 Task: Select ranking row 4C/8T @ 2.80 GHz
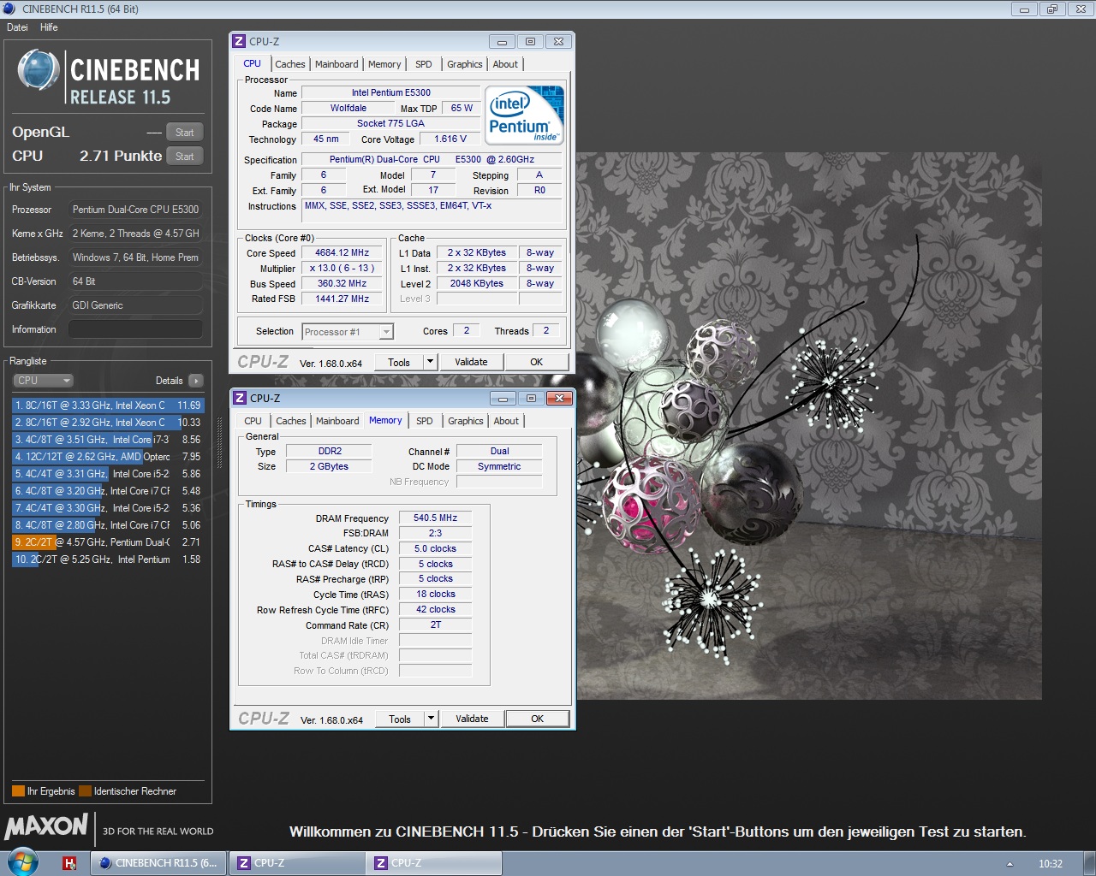pyautogui.click(x=108, y=525)
